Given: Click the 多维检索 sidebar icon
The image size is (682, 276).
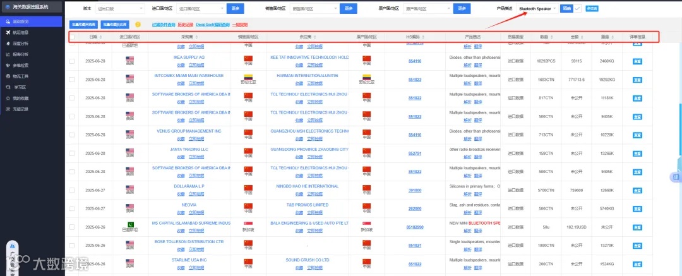Looking at the screenshot, I should [8, 65].
